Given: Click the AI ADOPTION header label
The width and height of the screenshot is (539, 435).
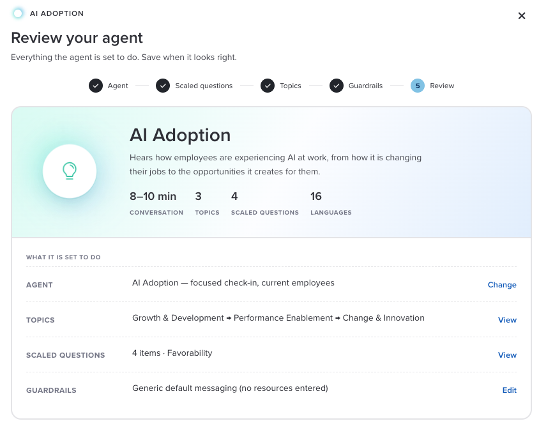Looking at the screenshot, I should pyautogui.click(x=57, y=13).
